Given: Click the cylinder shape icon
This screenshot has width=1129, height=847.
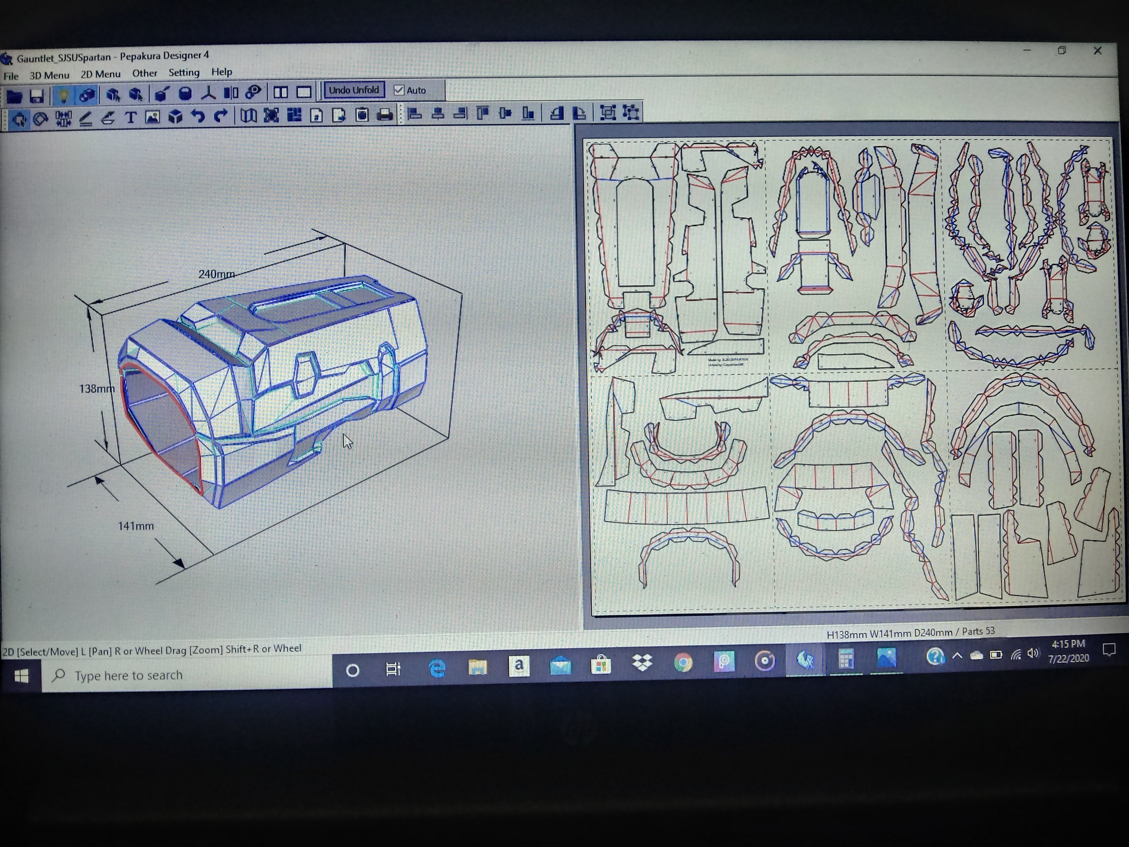Looking at the screenshot, I should pos(185,93).
